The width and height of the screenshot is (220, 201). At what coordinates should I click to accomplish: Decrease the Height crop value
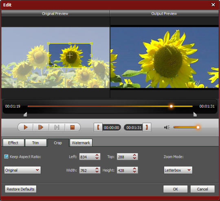(x=134, y=172)
